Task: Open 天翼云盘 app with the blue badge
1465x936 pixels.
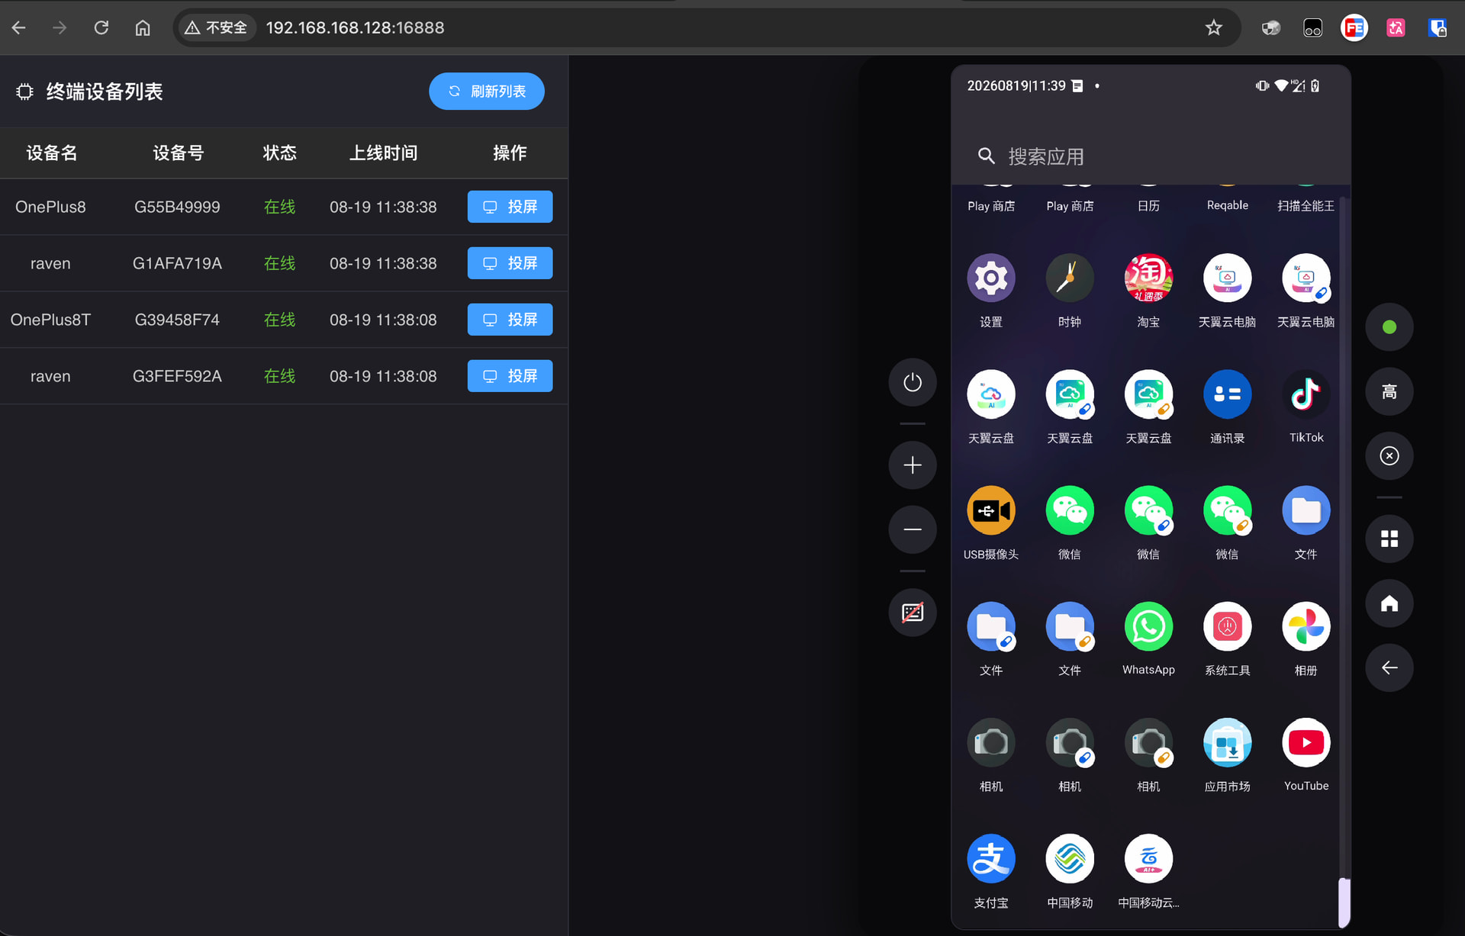Action: coord(1070,394)
